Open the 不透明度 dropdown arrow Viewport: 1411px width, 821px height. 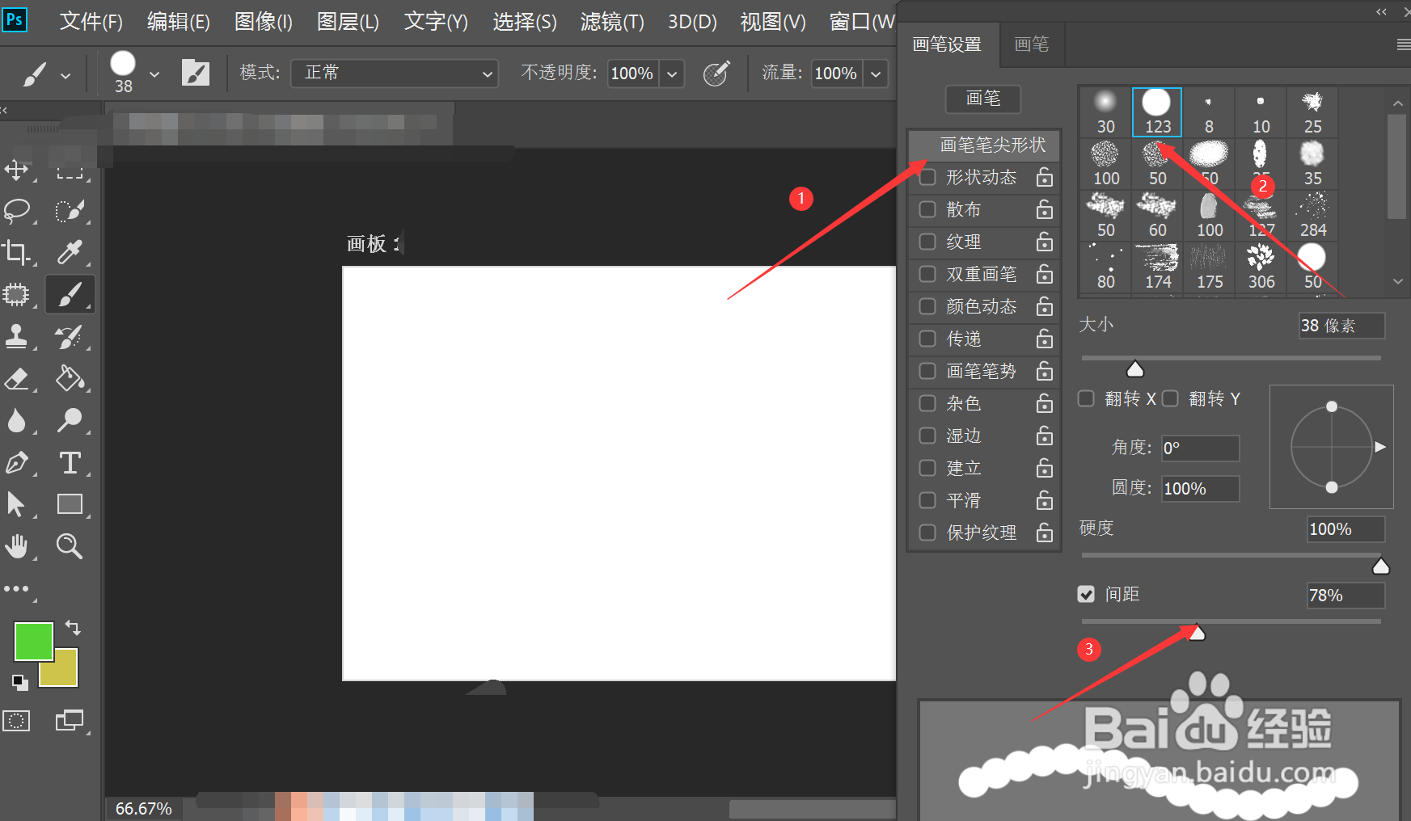671,73
